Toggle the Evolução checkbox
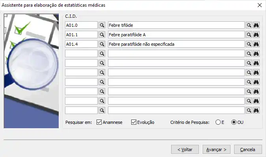The height and width of the screenshot is (157, 266). (x=134, y=122)
